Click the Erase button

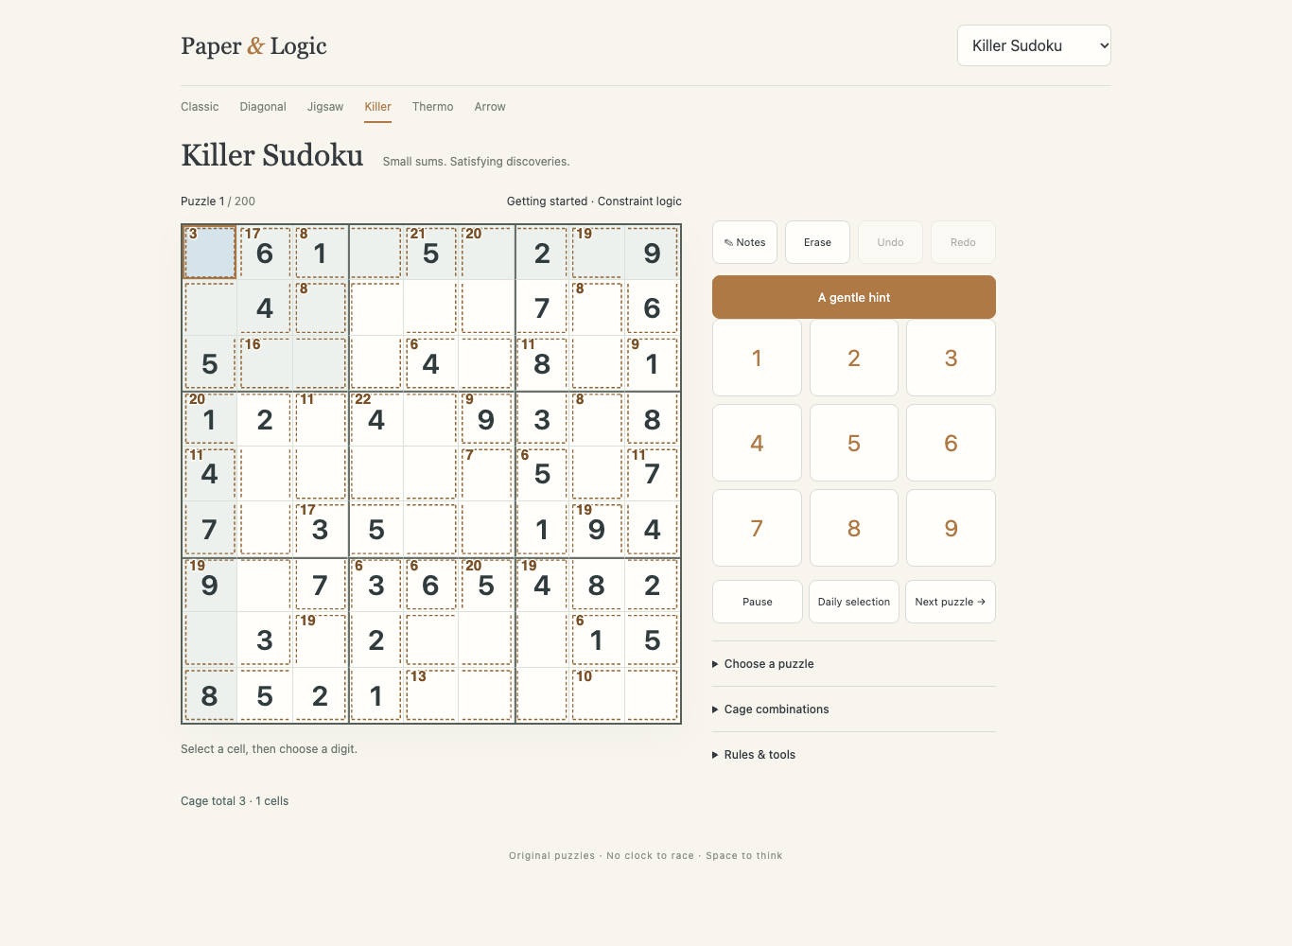pos(817,242)
